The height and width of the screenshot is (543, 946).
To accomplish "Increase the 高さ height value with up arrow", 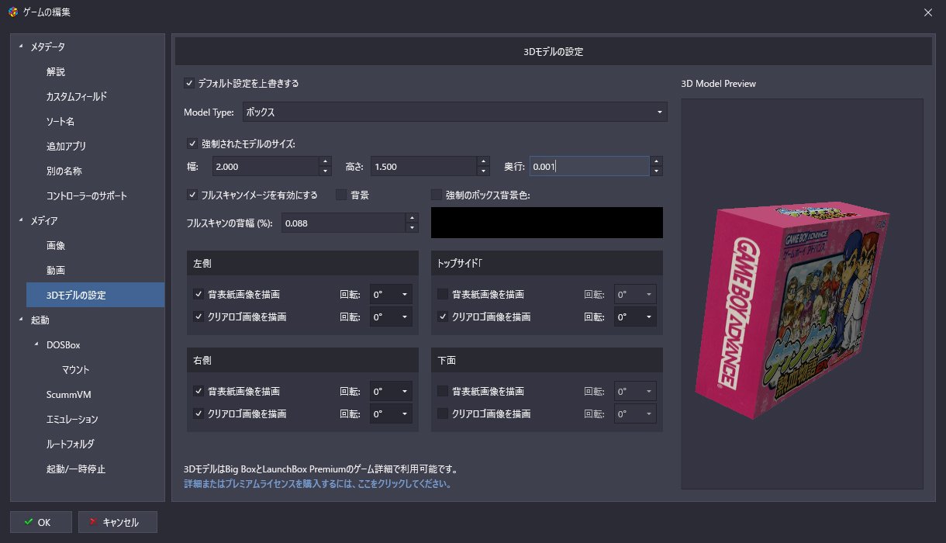I will click(483, 161).
